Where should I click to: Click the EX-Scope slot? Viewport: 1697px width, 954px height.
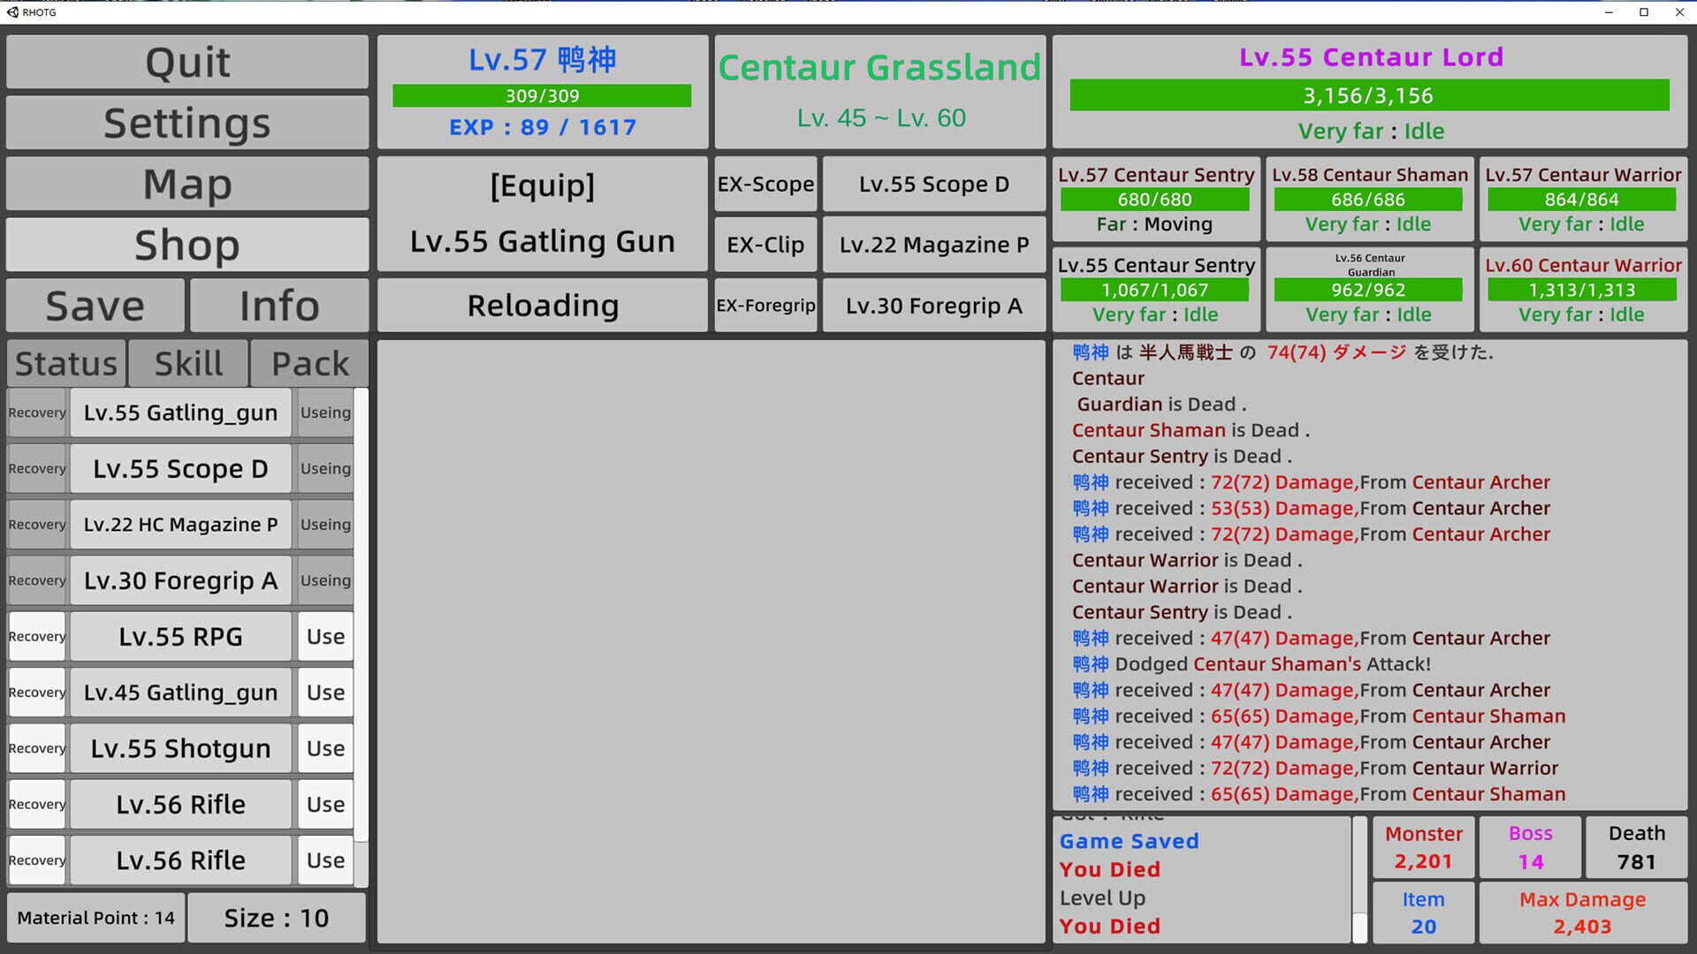click(765, 184)
